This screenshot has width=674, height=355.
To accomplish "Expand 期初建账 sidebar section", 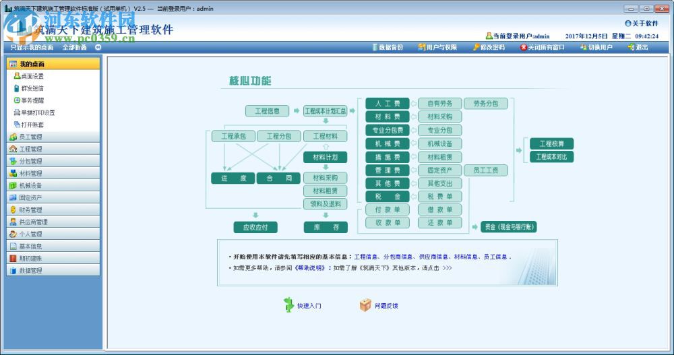I will click(53, 258).
